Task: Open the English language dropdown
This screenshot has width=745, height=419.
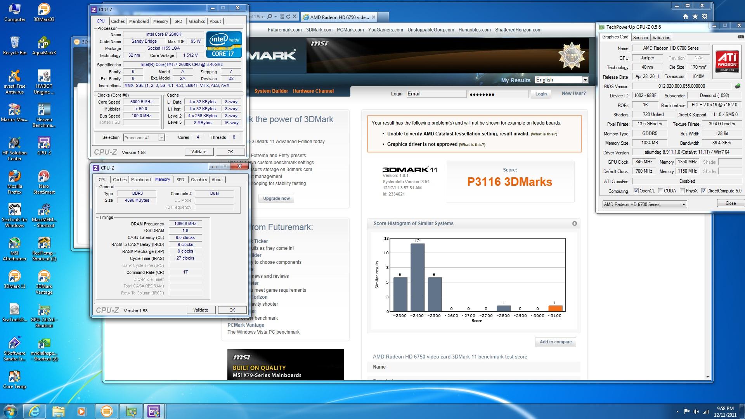Action: pos(561,80)
